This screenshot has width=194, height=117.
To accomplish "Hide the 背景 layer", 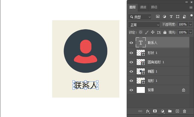I will [131, 90].
